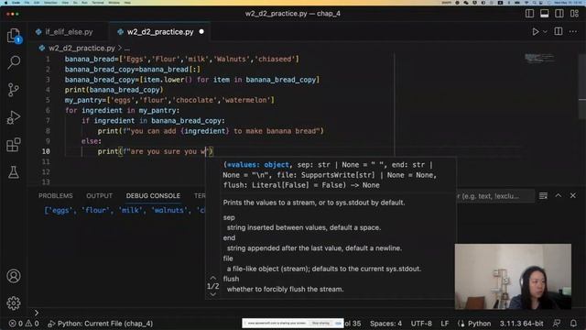The width and height of the screenshot is (586, 330).
Task: Close the bottom panel
Action: coord(573,195)
